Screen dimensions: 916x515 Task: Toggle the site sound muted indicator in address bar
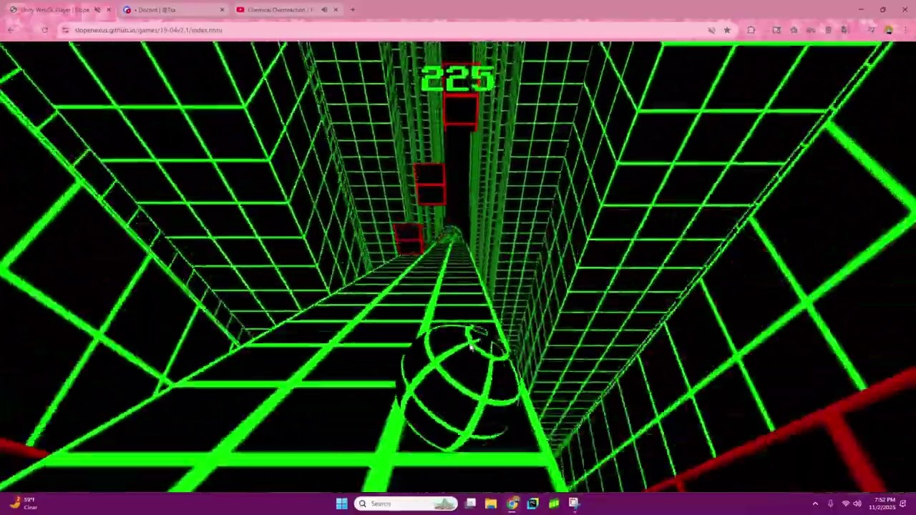(711, 30)
